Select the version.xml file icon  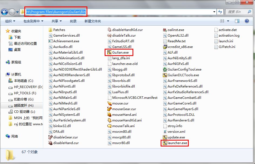point(165,132)
